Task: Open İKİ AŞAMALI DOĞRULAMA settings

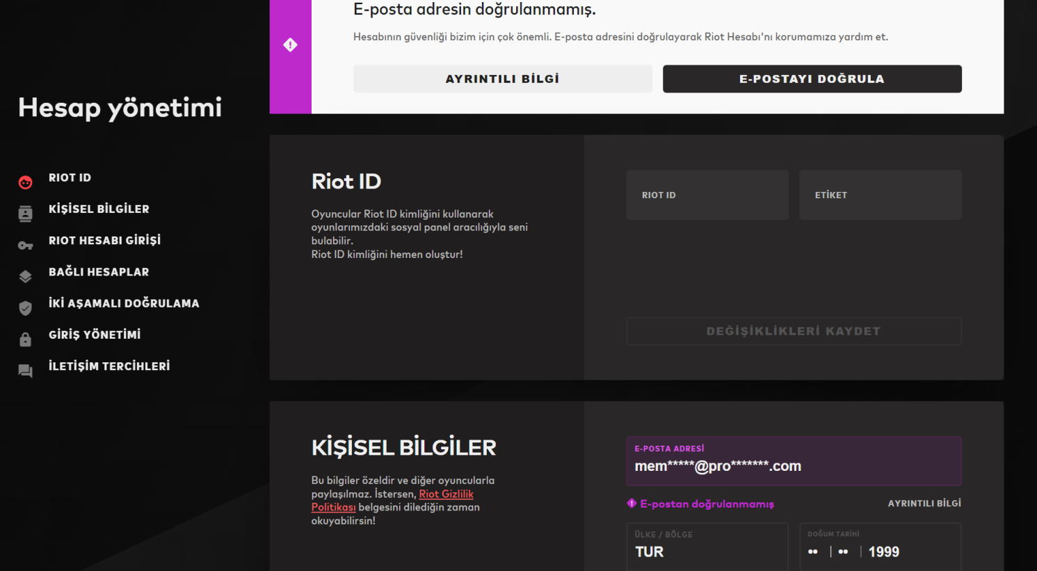Action: point(124,303)
